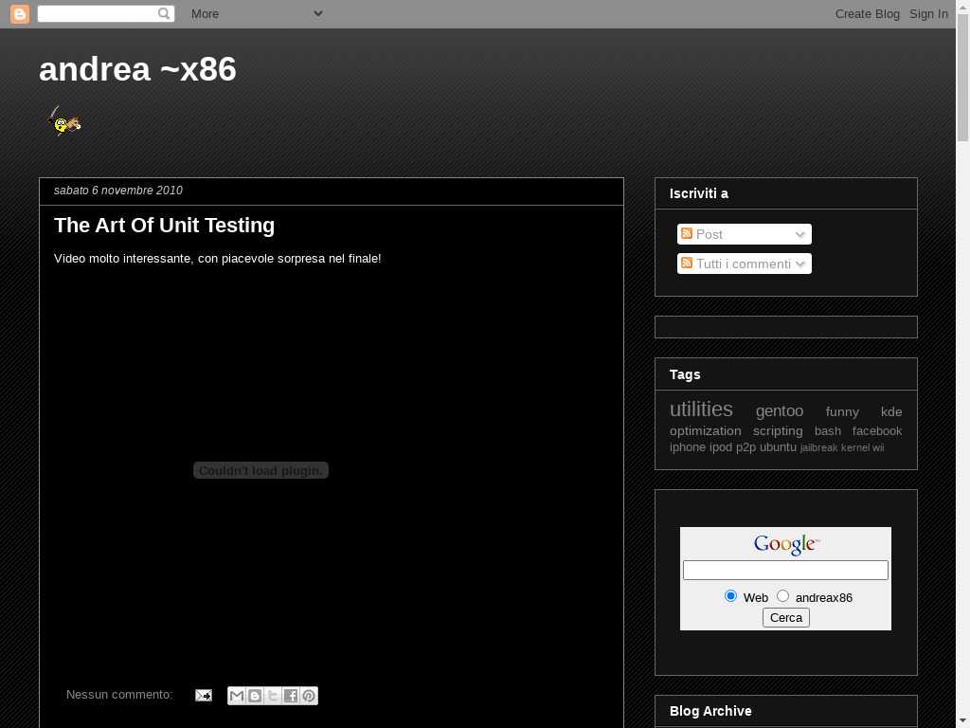Share post via Gmail icon

click(x=237, y=696)
